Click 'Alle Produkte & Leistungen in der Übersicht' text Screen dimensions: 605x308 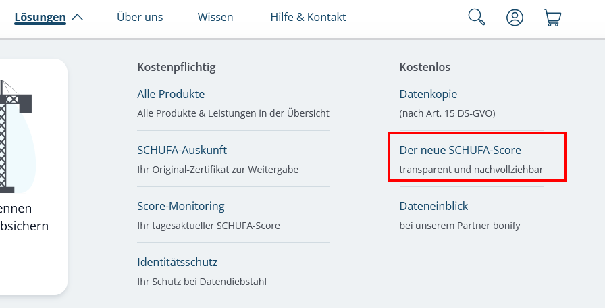[x=234, y=113]
